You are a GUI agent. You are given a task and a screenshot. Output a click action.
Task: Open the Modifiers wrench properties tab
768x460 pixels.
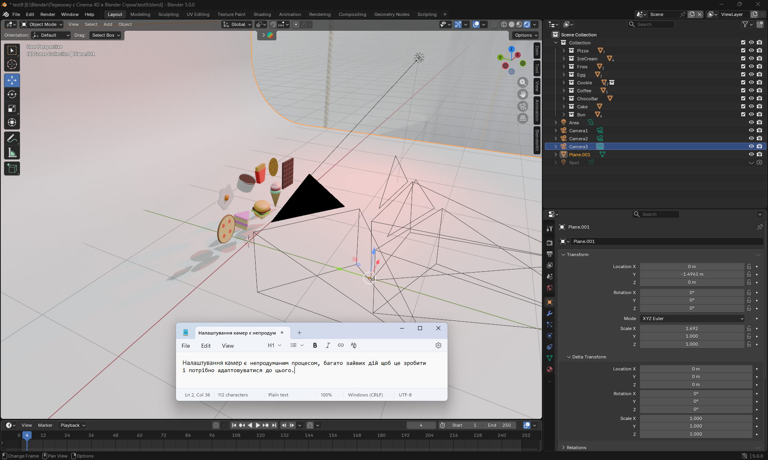click(550, 313)
